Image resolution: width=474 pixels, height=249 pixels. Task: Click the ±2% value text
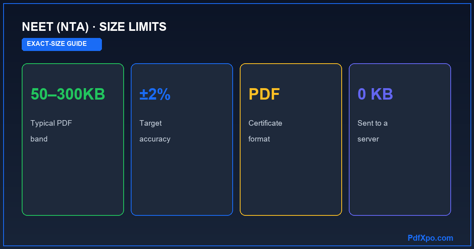click(x=155, y=94)
